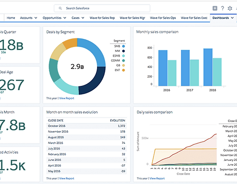This screenshot has width=237, height=184.
Task: Focus the Search Salesforce field
Action: [x=102, y=8]
